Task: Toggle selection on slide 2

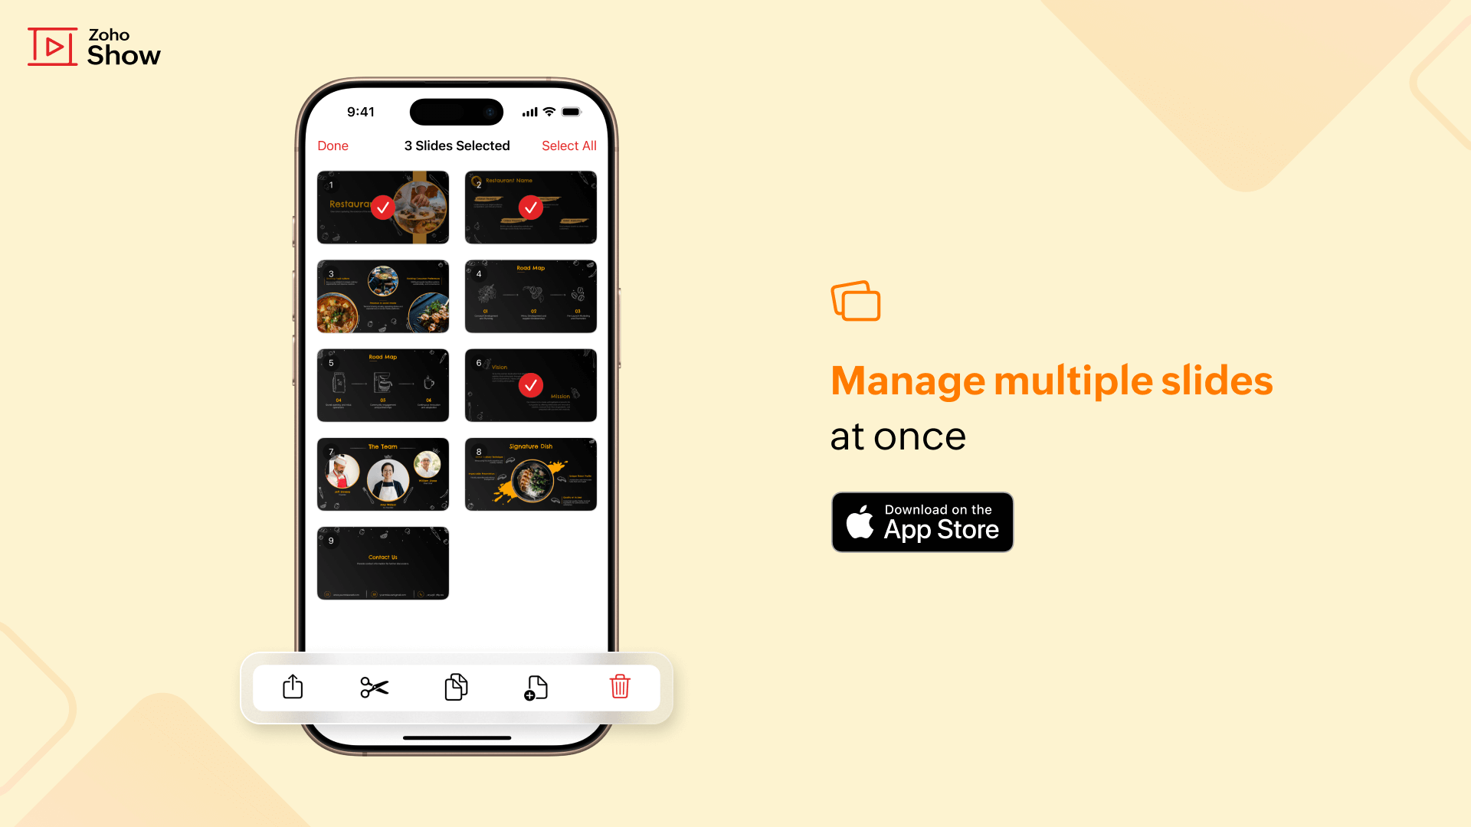Action: pos(530,207)
